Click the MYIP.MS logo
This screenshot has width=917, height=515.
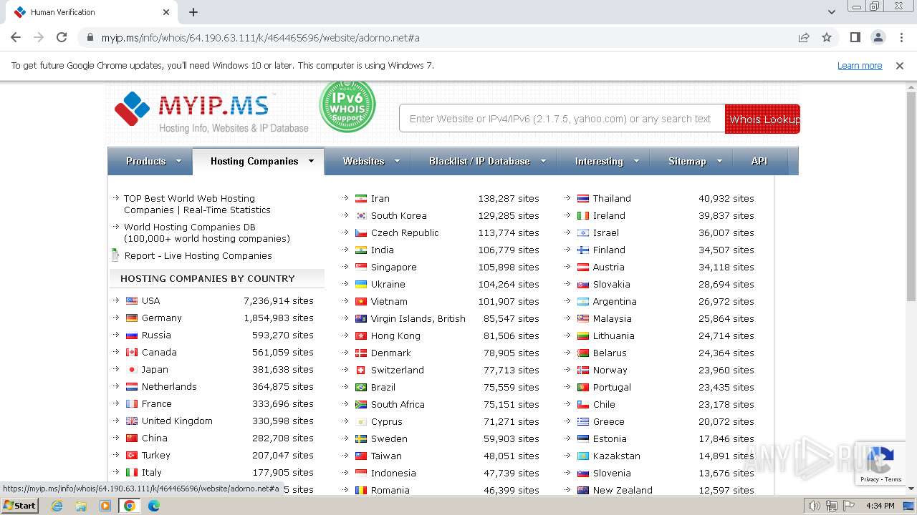tap(211, 112)
